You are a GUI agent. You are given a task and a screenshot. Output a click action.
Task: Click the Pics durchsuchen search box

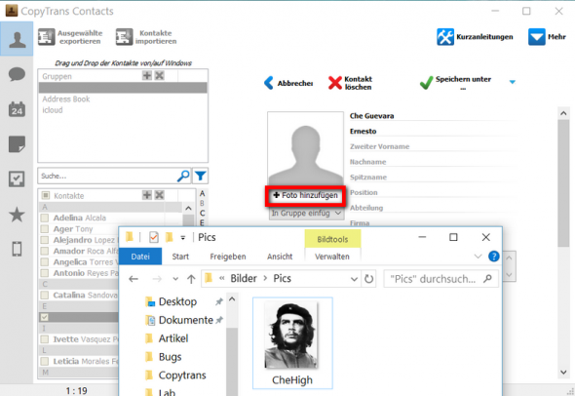click(441, 279)
